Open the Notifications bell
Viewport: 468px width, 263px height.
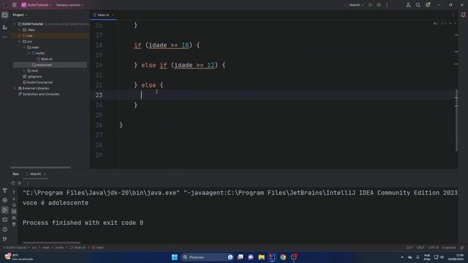coord(463,15)
